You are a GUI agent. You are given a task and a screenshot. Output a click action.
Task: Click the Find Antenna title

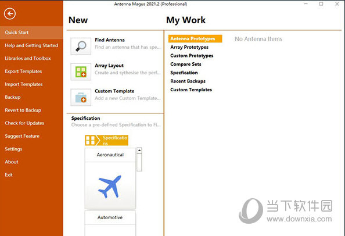click(x=110, y=40)
